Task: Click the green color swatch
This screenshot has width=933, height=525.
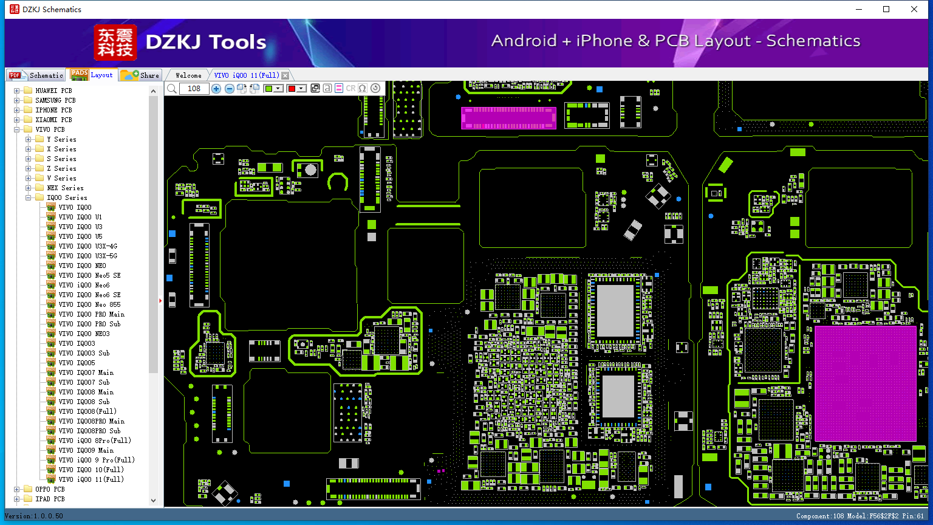Action: [268, 89]
